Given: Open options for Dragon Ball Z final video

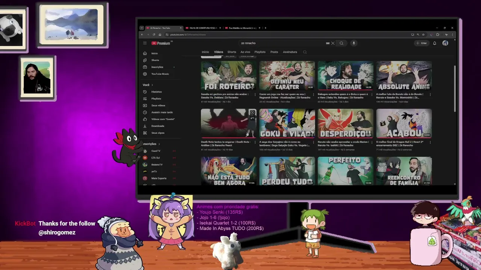Looking at the screenshot, I should pos(430,142).
